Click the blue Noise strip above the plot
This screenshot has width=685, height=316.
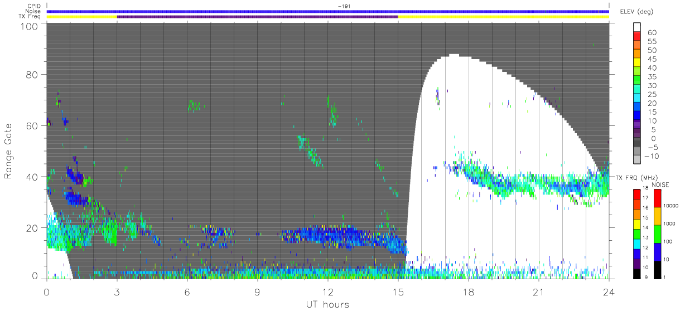[x=328, y=11]
